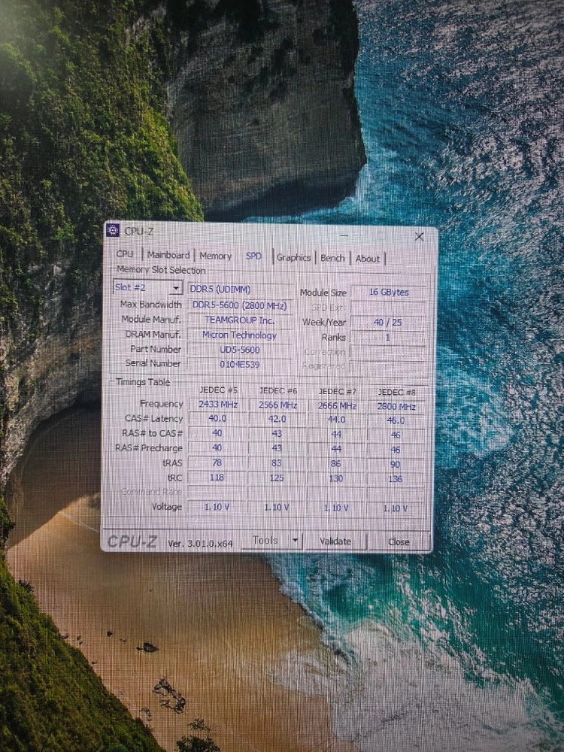Click the TEAMGROUP Inc. manufacturer value
The image size is (564, 752).
239,320
